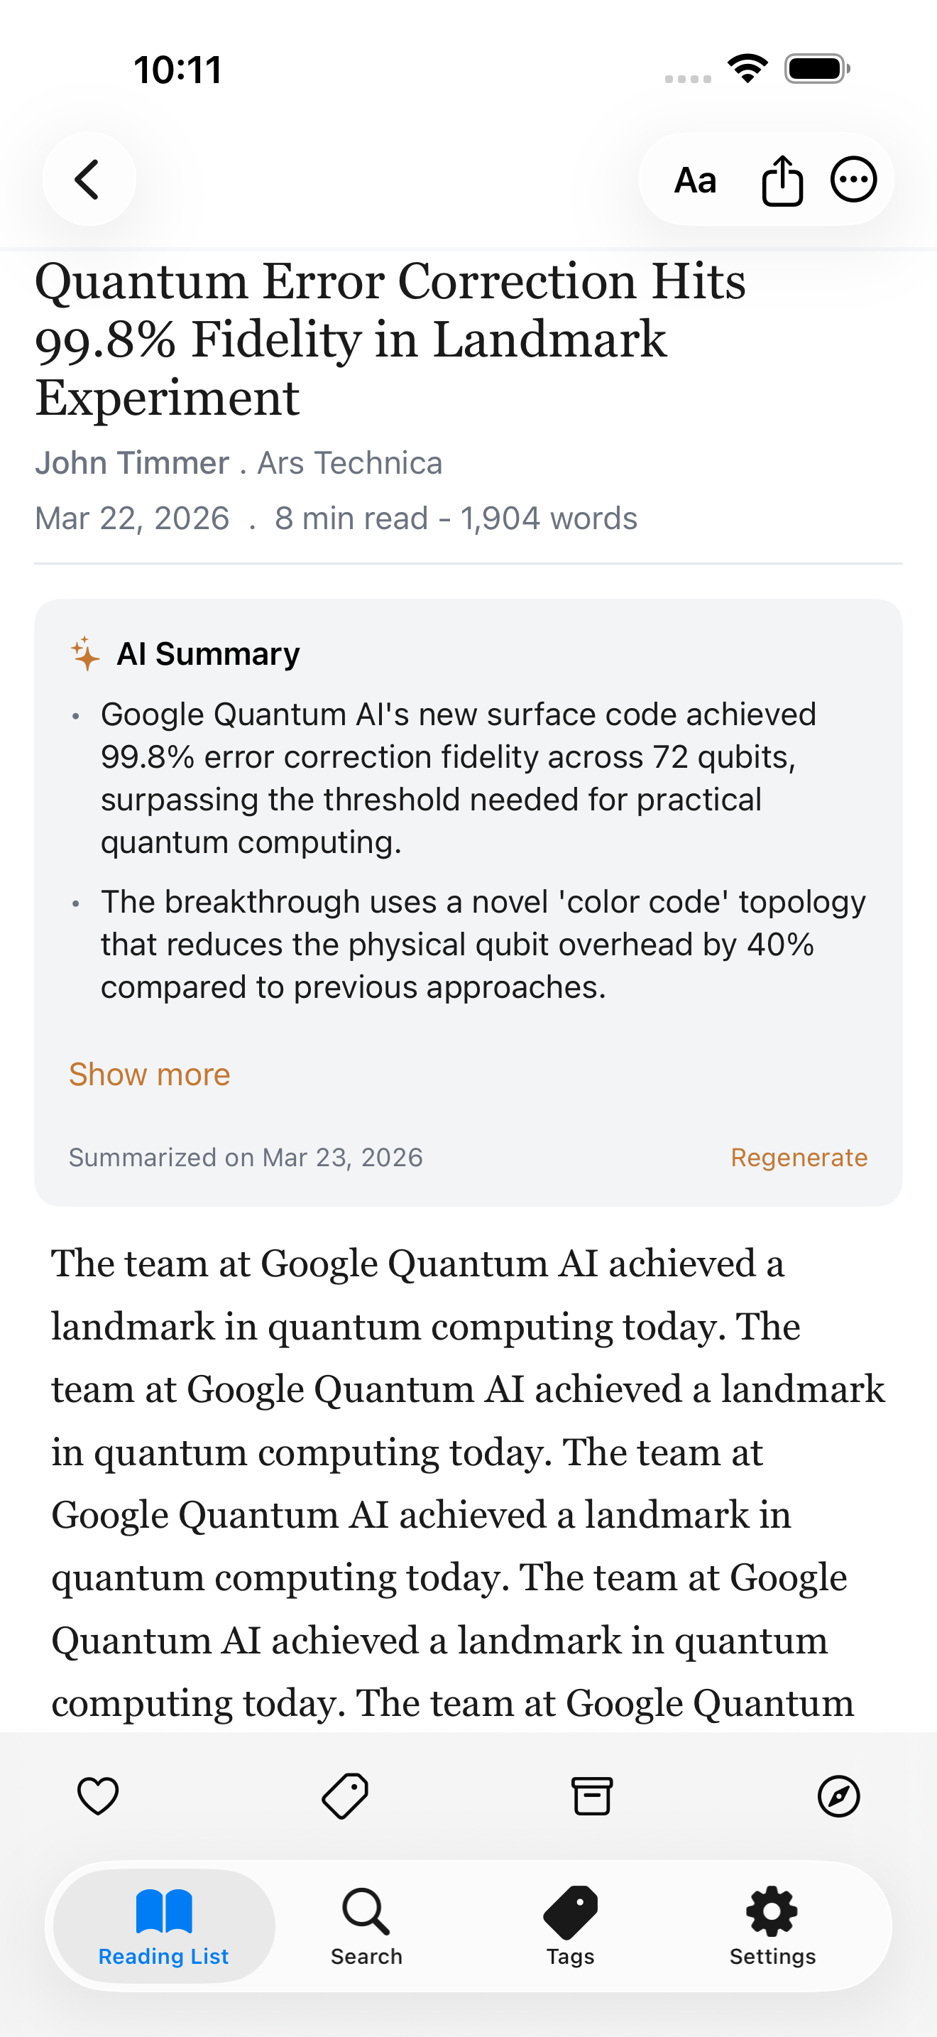Screen dimensions: 937x2037
Task: Regenerate the AI summary
Action: (x=799, y=1157)
